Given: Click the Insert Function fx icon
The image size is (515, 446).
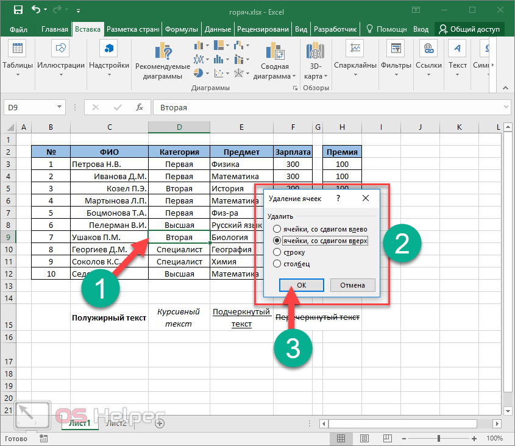Looking at the screenshot, I should pos(140,107).
